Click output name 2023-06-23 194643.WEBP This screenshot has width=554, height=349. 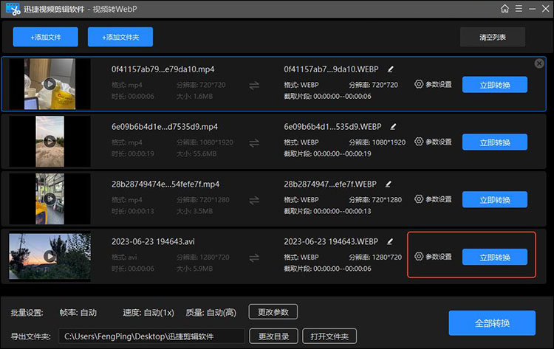(x=331, y=242)
